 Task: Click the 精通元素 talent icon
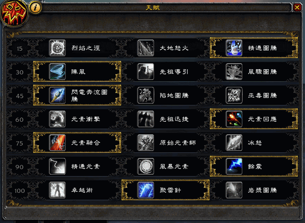pos(57,166)
